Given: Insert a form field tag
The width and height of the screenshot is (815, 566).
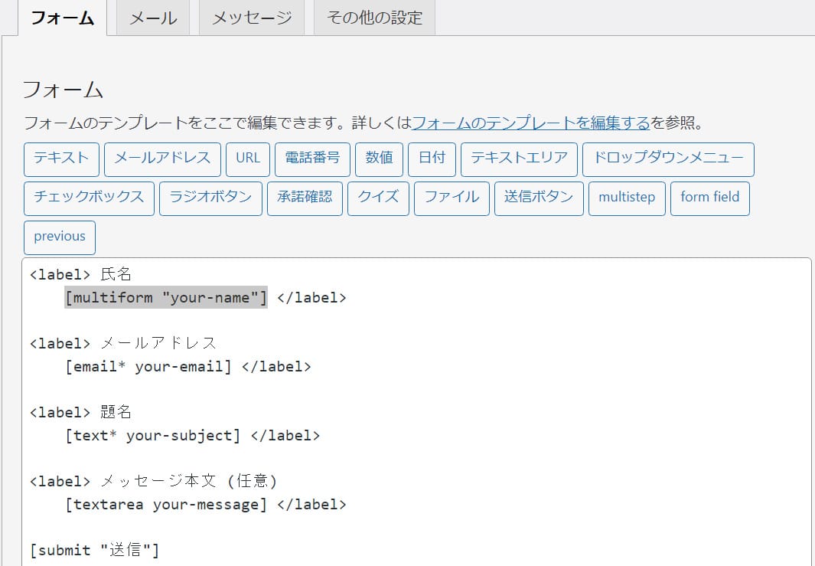Looking at the screenshot, I should (x=709, y=198).
